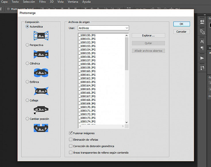Select file _1080159.JPG in the list
The image size is (211, 167).
87,68
